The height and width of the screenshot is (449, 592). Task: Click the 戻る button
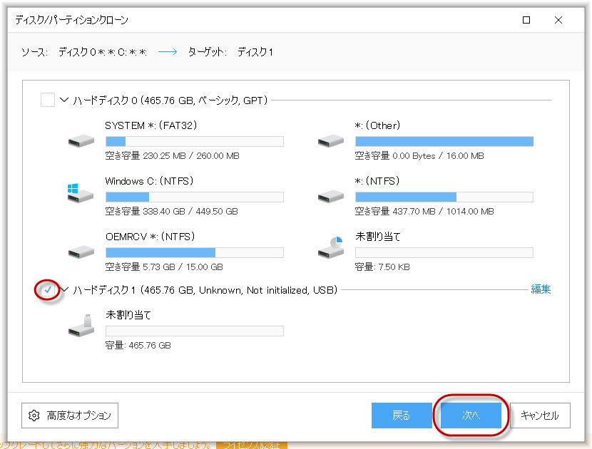coord(402,416)
